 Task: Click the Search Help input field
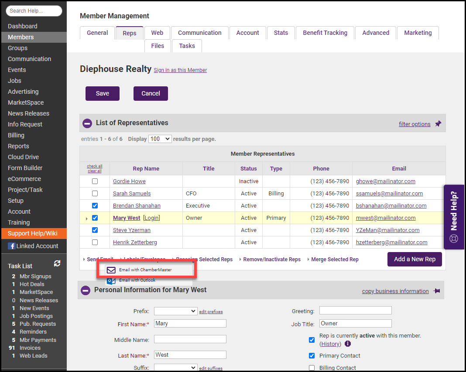[x=34, y=11]
